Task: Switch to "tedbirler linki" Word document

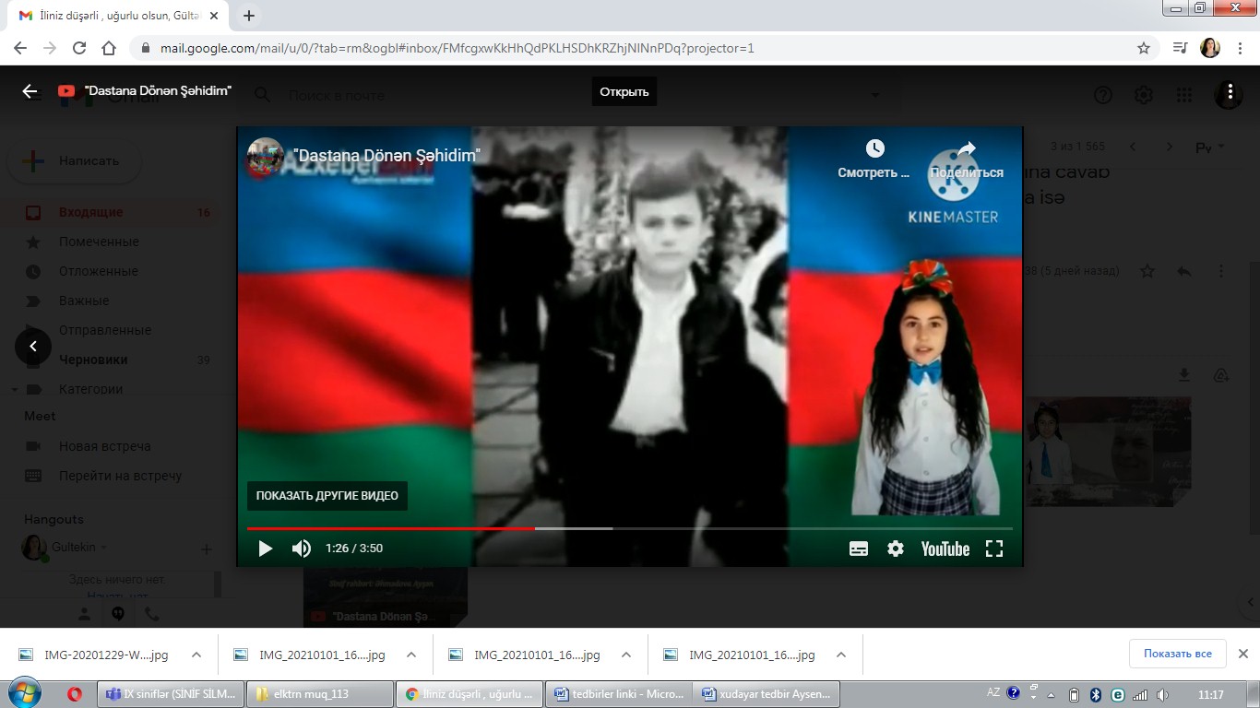Action: point(618,694)
